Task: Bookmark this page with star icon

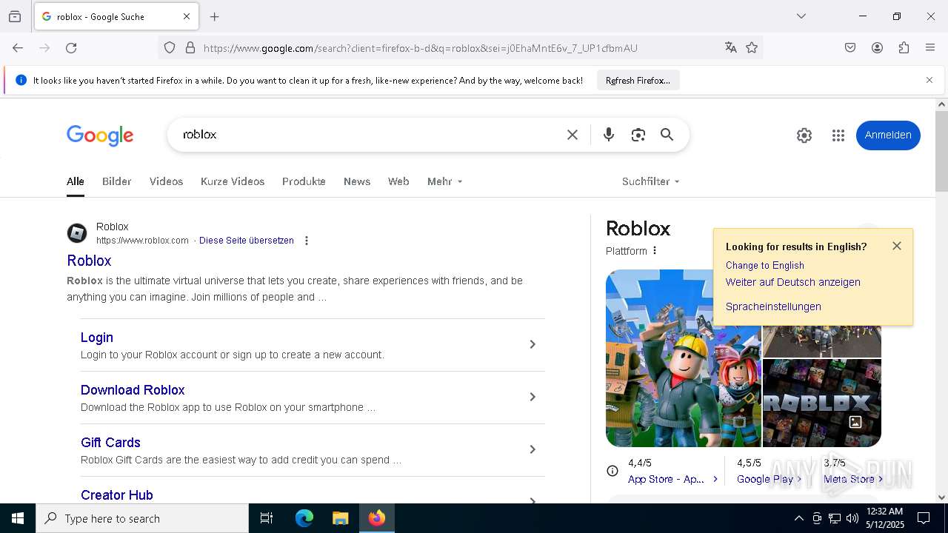Action: pos(752,48)
